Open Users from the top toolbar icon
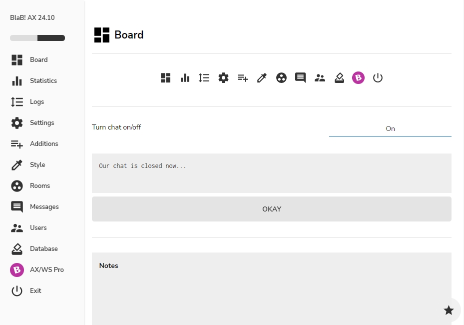This screenshot has height=325, width=464. (x=320, y=78)
